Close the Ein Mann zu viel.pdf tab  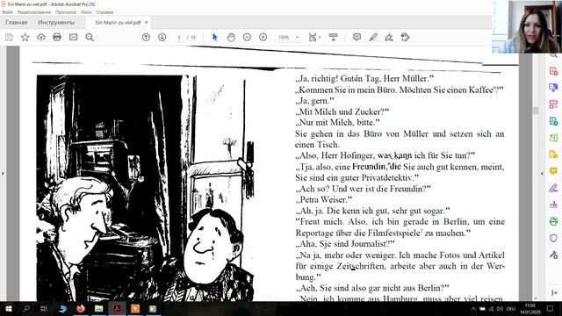pos(147,22)
